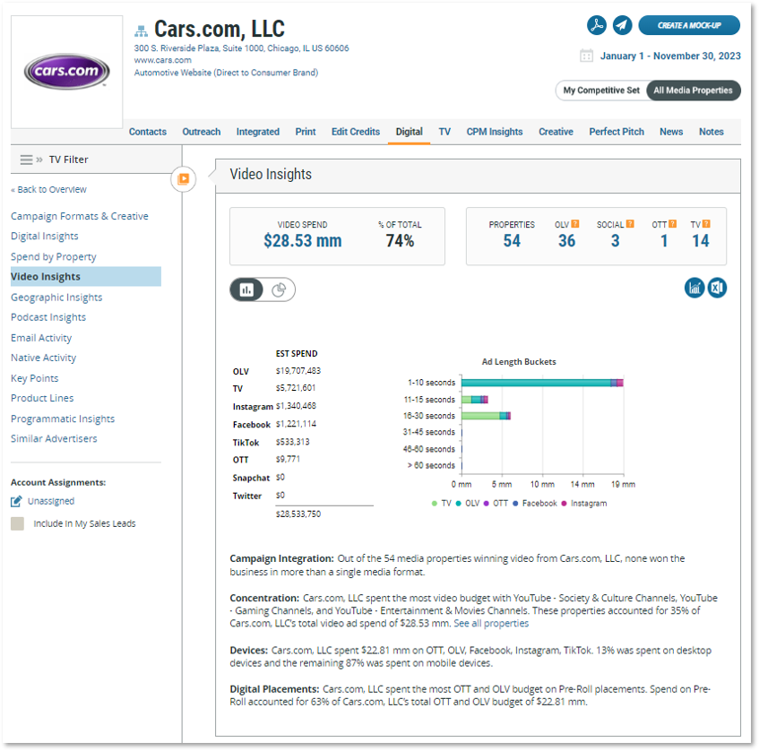
Task: Click the Cars.com logo thumbnail
Action: [67, 72]
